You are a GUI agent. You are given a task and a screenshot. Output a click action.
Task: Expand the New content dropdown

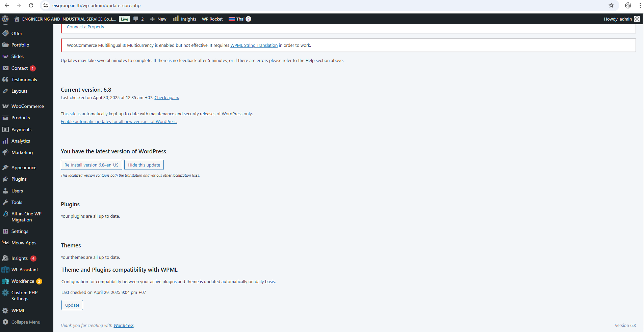(x=158, y=19)
